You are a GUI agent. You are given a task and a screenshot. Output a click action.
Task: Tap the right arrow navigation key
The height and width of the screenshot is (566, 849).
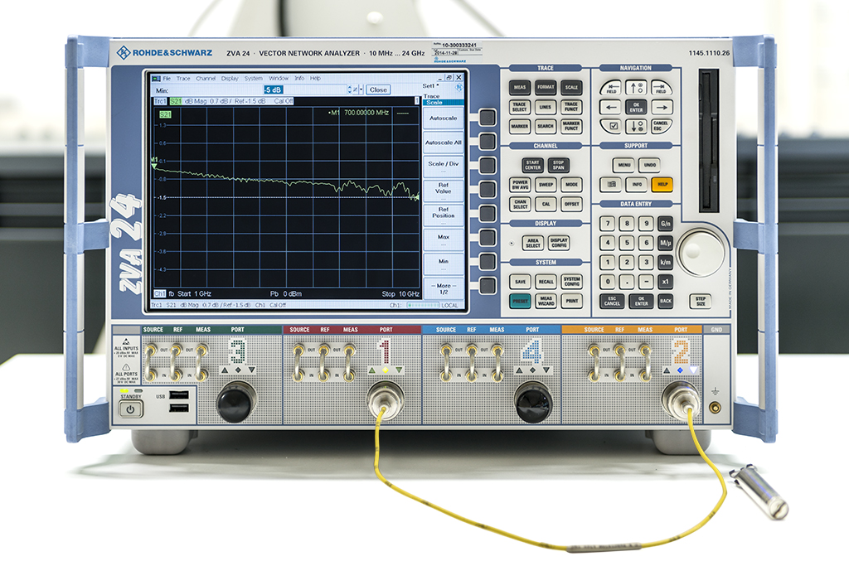coord(662,107)
